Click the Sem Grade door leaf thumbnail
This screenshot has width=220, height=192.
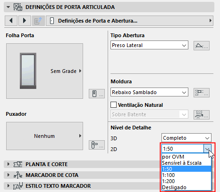[44, 71]
